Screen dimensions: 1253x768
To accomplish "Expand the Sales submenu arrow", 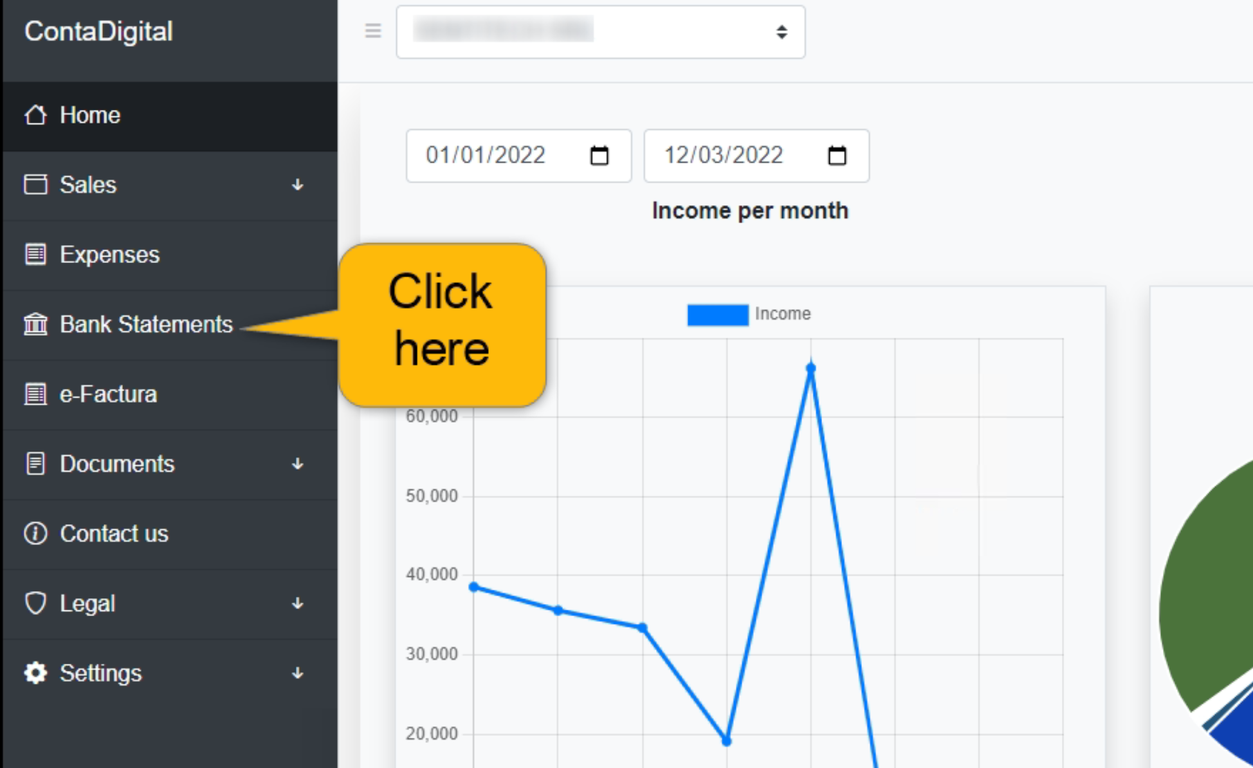I will [x=297, y=185].
